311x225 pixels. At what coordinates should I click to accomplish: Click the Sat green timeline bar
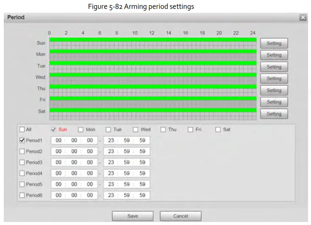153,110
